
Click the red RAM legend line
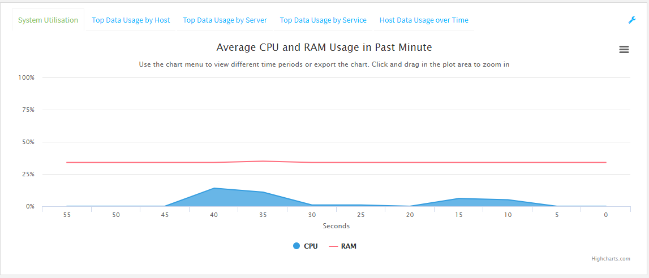tap(333, 246)
